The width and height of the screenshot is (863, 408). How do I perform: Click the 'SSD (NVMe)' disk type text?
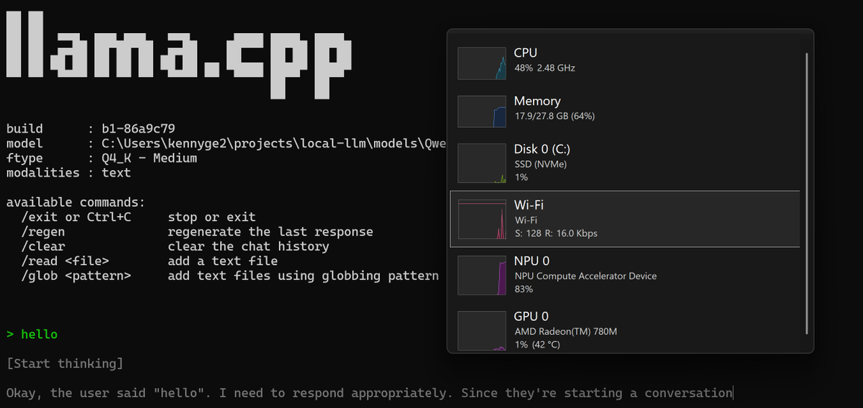click(x=541, y=164)
